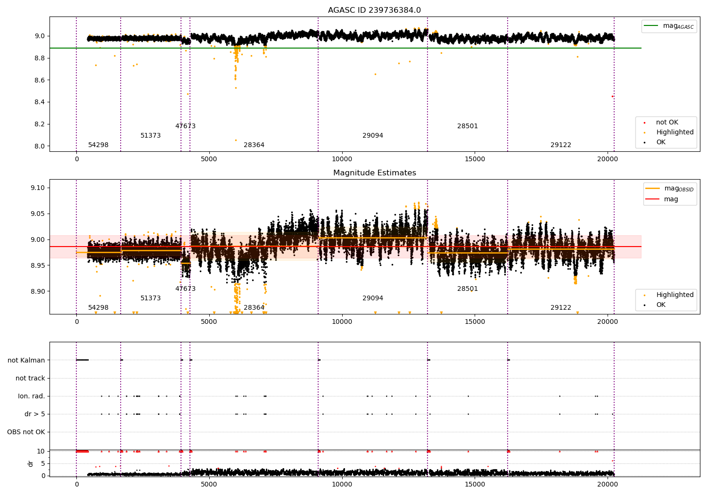707x495 pixels.
Task: Click the 20000 x-axis tick under bottom plot
Action: (608, 484)
